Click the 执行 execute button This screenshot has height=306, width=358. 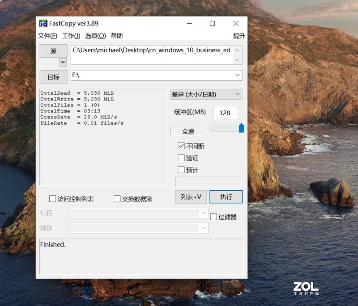[226, 197]
